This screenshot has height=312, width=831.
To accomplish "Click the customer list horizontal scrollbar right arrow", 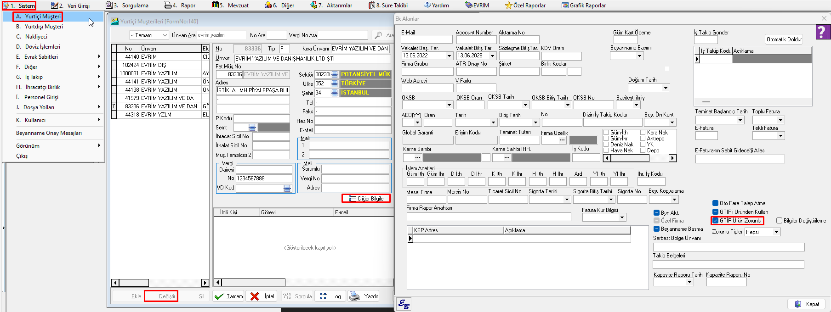I will point(205,283).
